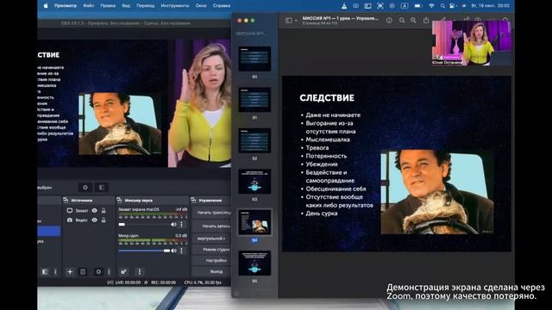The image size is (552, 310).
Task: Open Control Center in menu bar
Action: coord(452,6)
